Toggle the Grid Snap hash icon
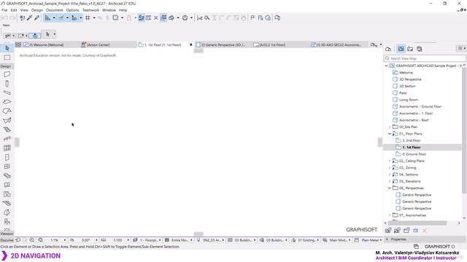 pyautogui.click(x=88, y=17)
